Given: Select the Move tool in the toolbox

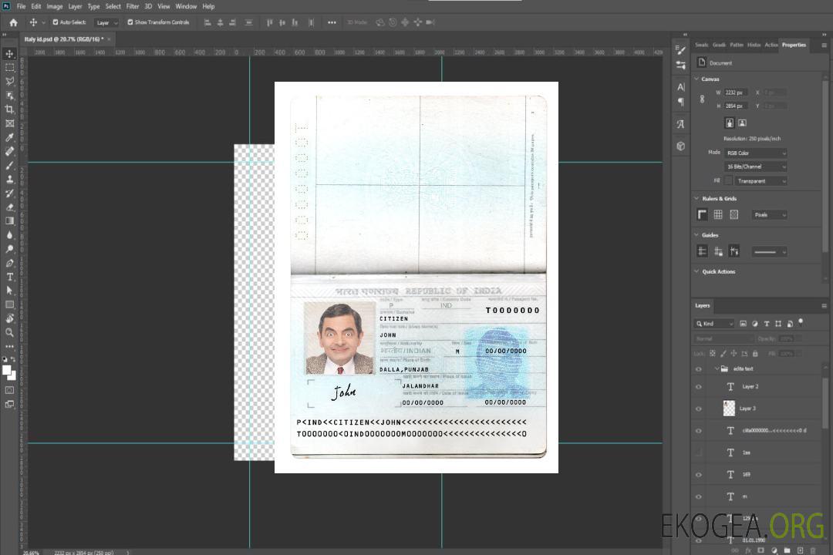Looking at the screenshot, I should (x=9, y=54).
